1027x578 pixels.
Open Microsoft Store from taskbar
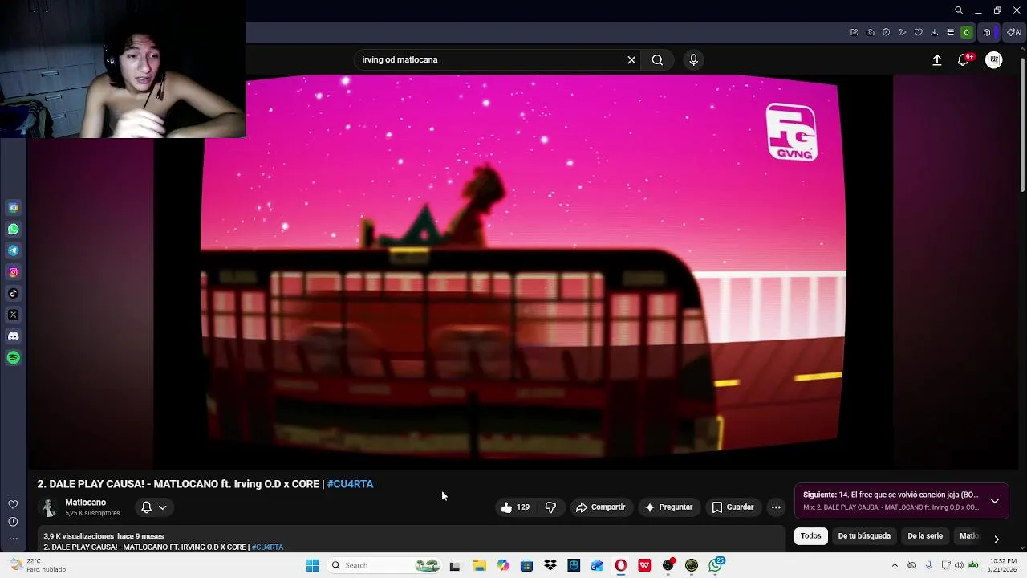pos(526,565)
